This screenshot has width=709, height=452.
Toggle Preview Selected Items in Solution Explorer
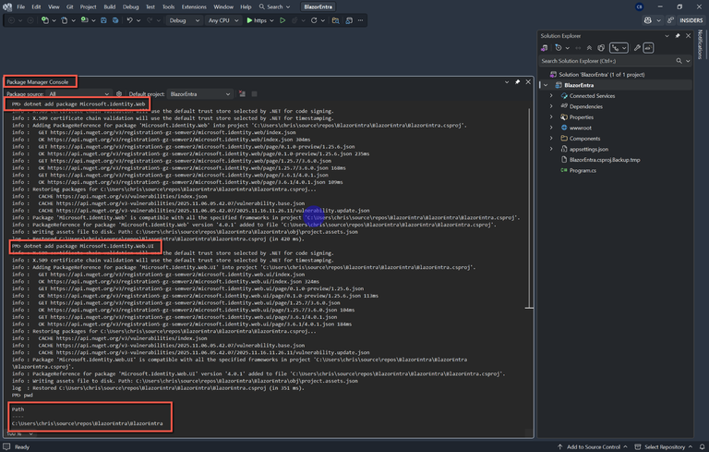648,48
